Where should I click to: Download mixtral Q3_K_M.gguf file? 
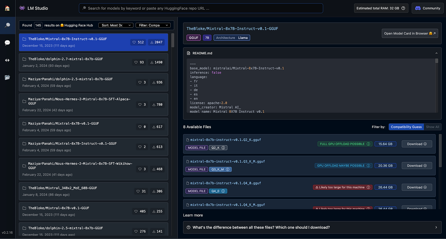pos(417,166)
